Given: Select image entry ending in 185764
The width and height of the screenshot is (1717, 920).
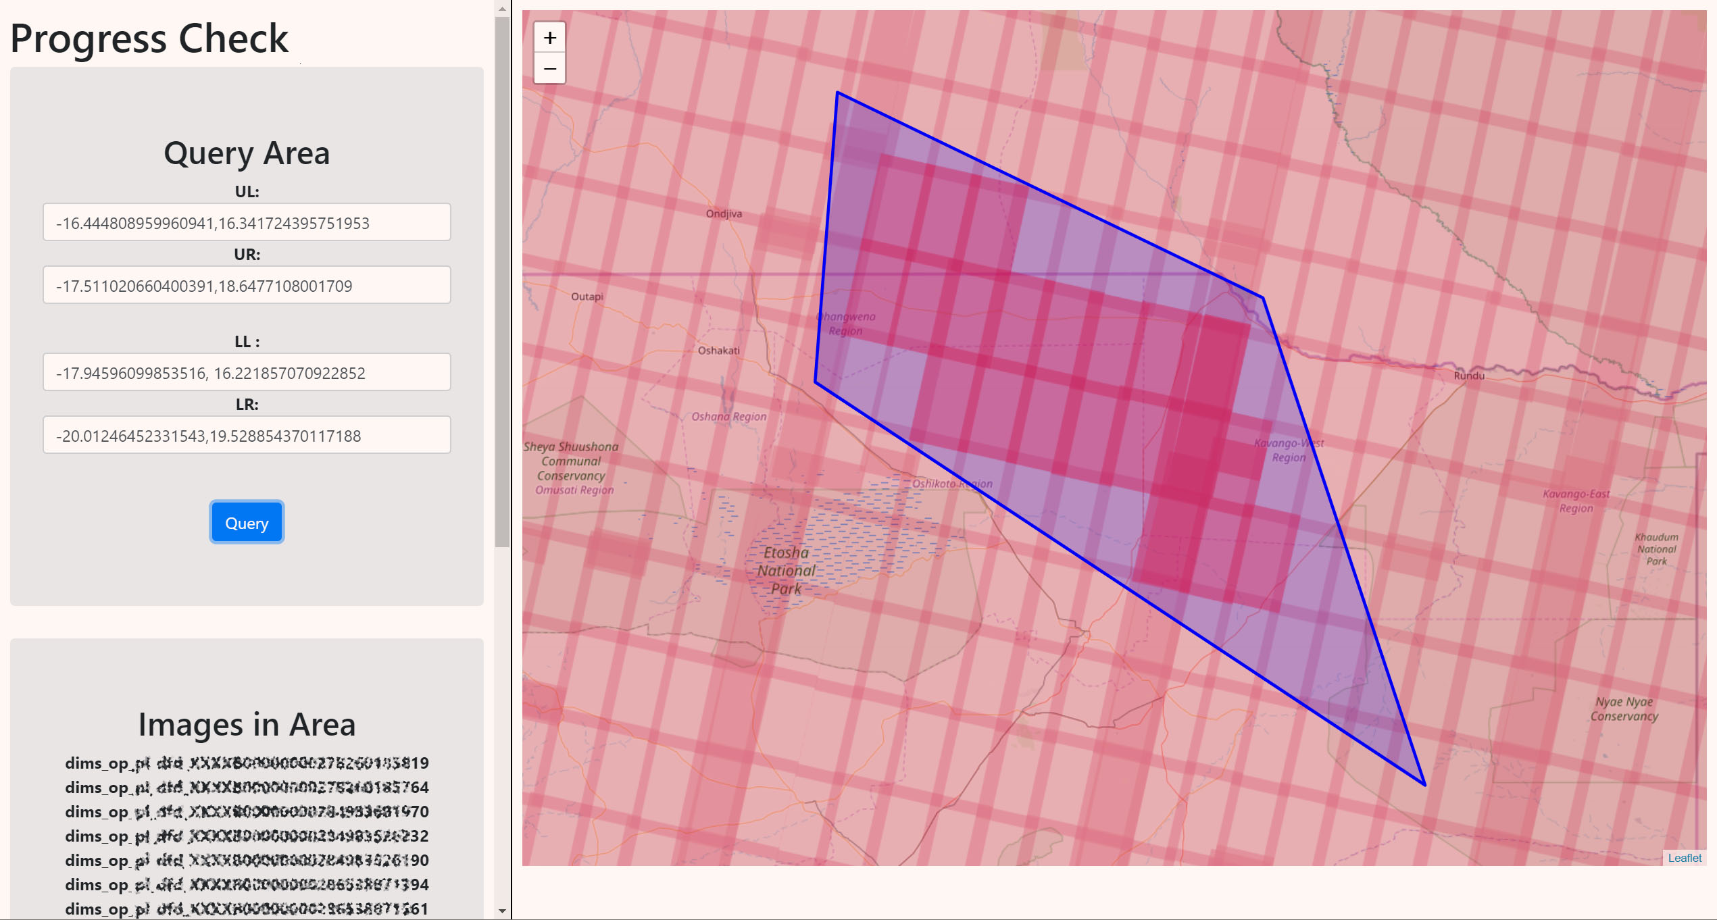Looking at the screenshot, I should click(x=247, y=788).
